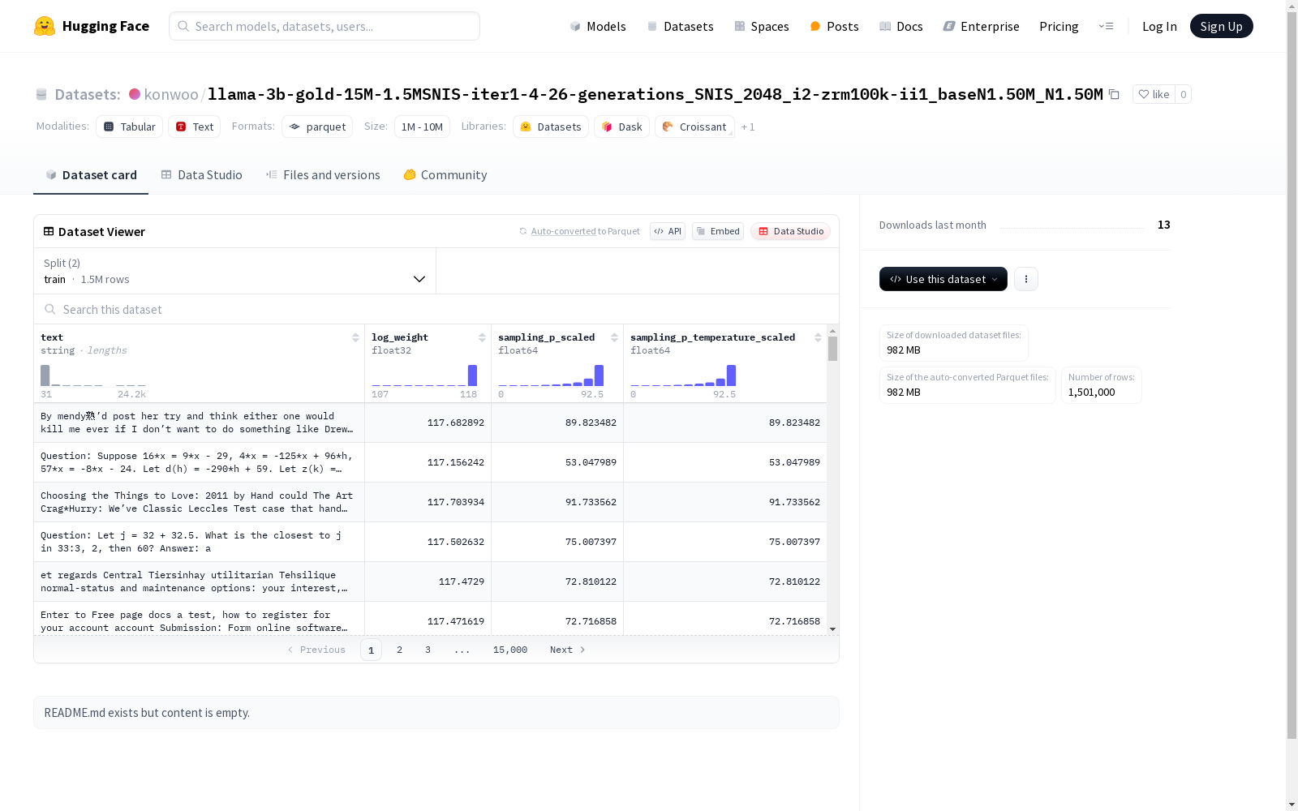Click the Datasets breadcrumb icon

[41, 94]
